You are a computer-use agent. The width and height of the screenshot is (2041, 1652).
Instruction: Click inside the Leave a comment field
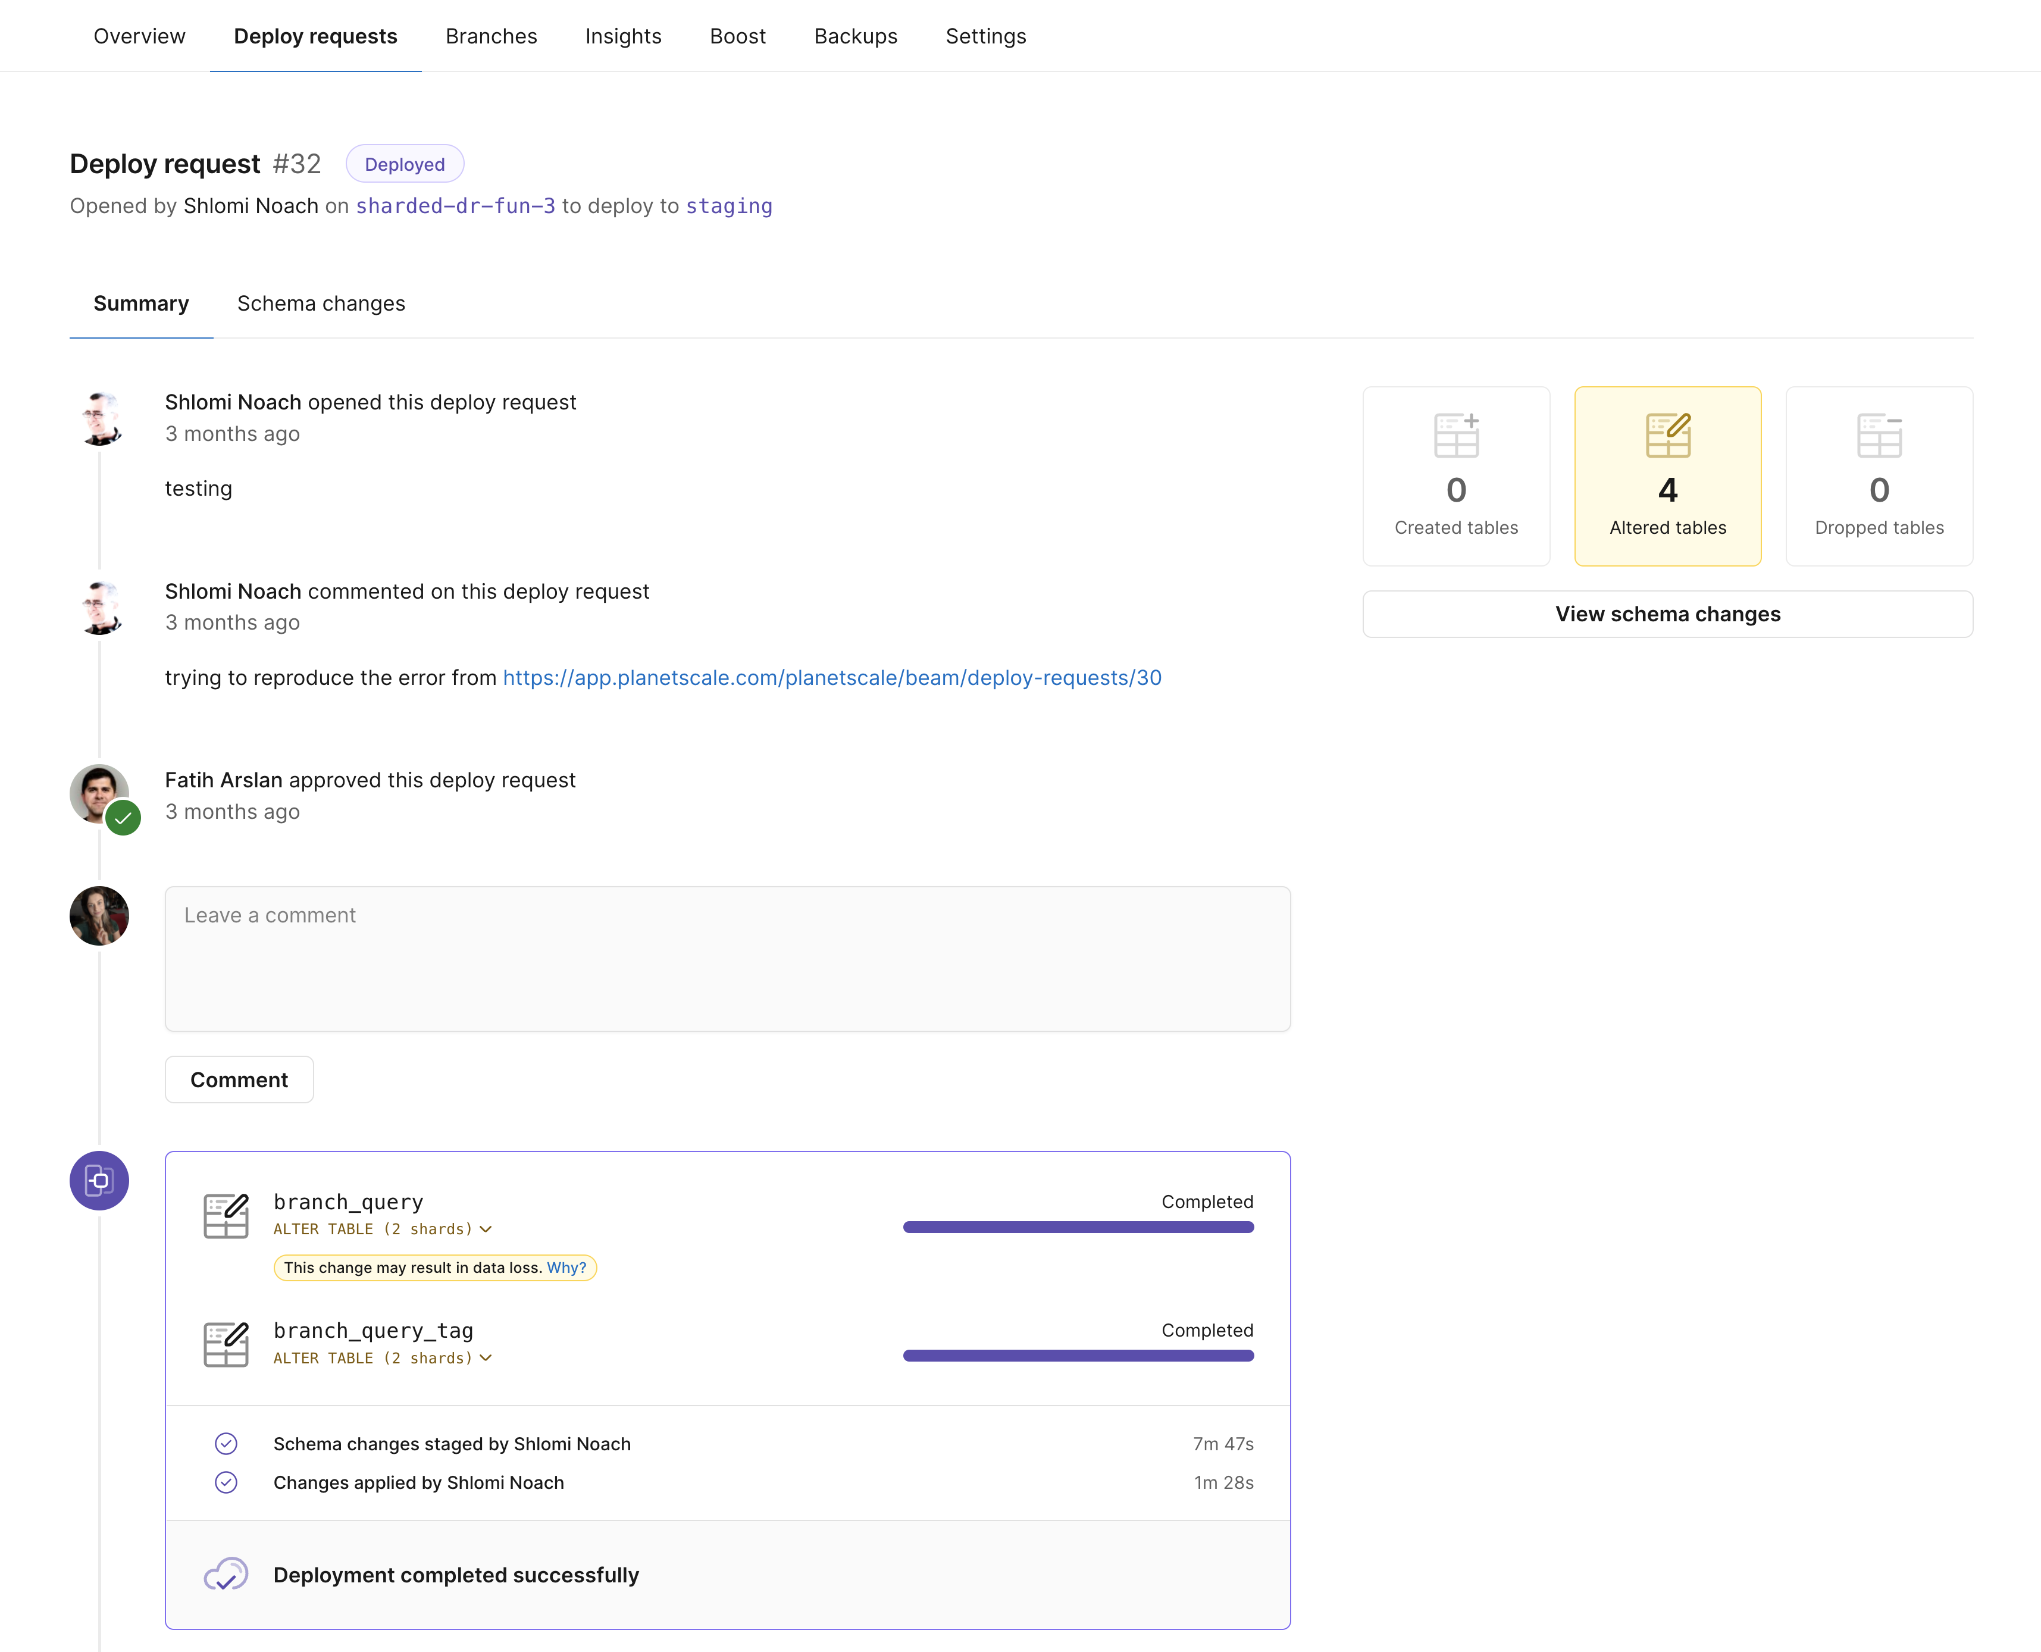727,956
